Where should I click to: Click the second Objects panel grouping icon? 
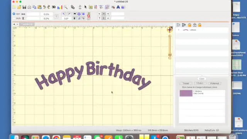click(x=184, y=25)
